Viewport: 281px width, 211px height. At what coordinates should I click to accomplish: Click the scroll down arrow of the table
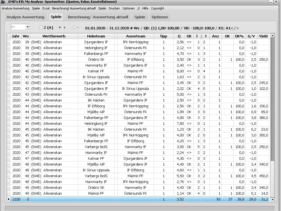tap(272, 199)
